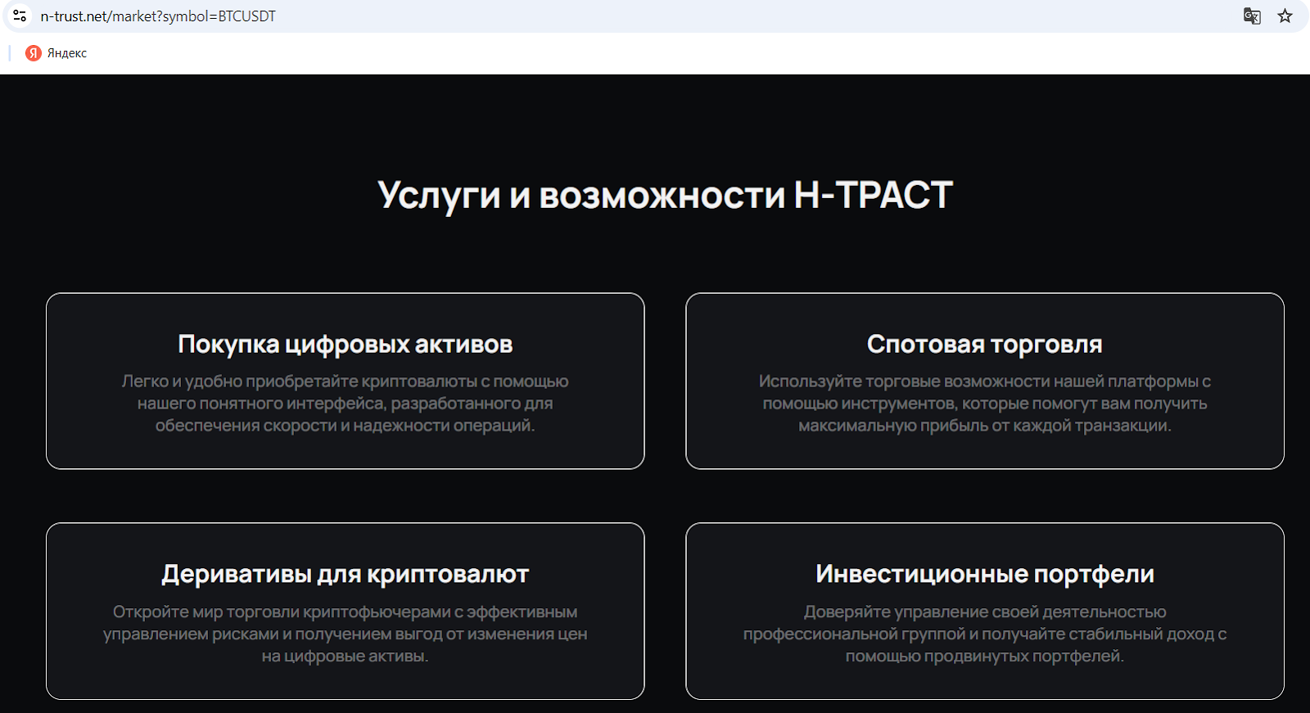Open the Деривативы для криптовалют card title
Image resolution: width=1310 pixels, height=713 pixels.
pos(345,575)
